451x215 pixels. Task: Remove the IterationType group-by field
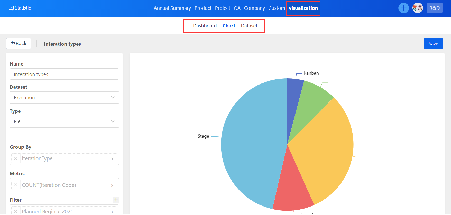pyautogui.click(x=16, y=158)
